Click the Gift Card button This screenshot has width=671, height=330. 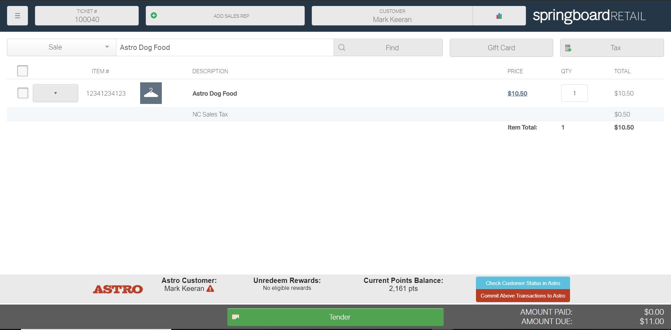click(501, 48)
